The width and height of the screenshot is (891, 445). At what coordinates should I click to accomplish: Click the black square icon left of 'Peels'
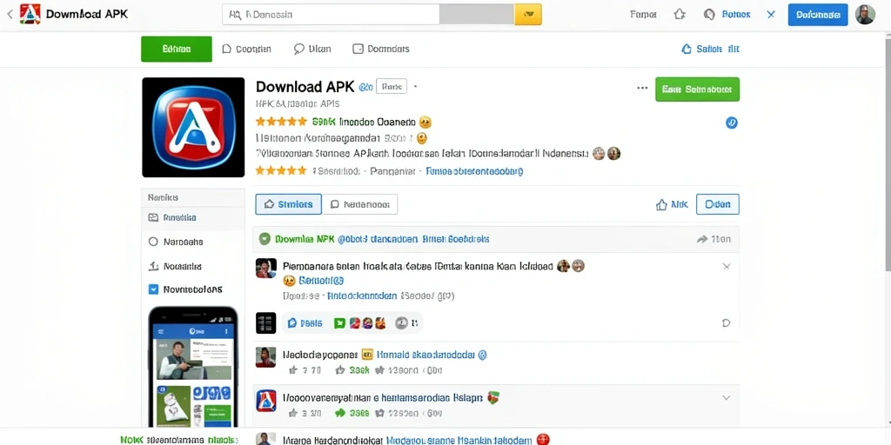point(266,323)
